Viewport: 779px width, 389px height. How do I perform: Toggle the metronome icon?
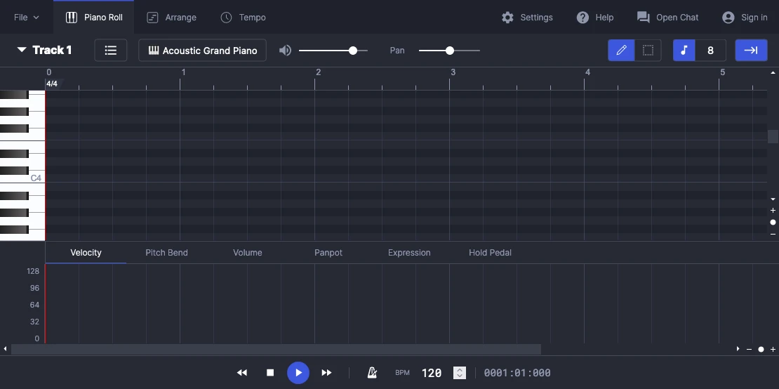[x=372, y=373]
